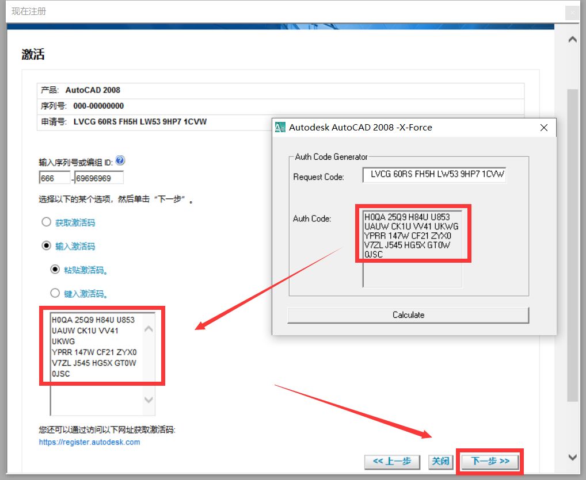Click the 关闭 button
Image resolution: width=586 pixels, height=480 pixels.
(440, 462)
